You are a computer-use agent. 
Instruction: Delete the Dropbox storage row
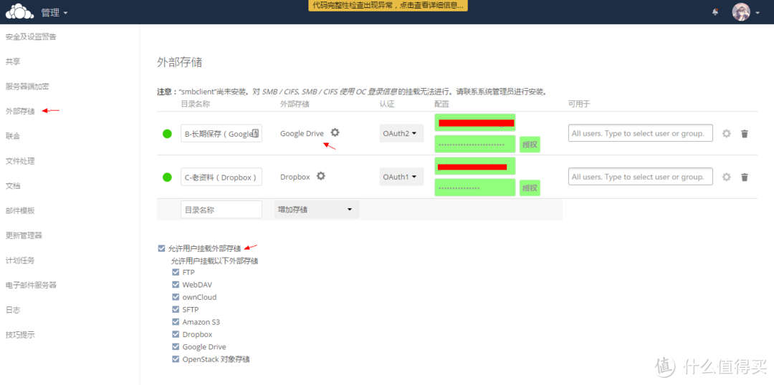pyautogui.click(x=745, y=177)
